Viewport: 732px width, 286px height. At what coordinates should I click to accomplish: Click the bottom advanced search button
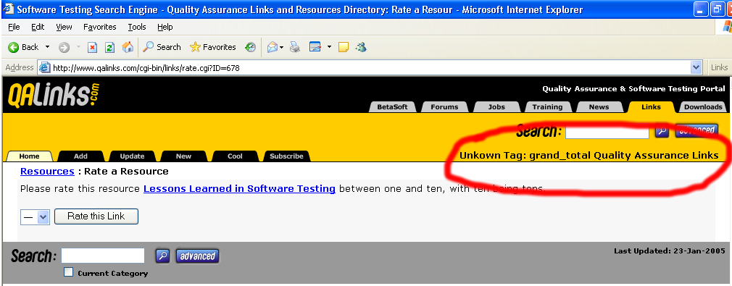197,256
